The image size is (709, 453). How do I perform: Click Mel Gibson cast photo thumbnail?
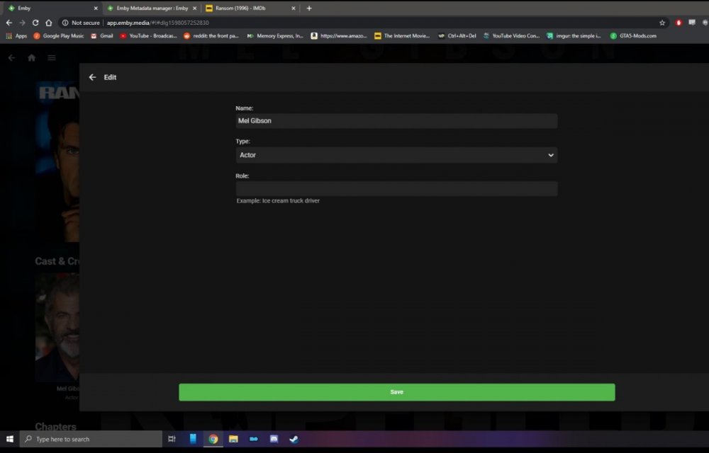[x=57, y=327]
